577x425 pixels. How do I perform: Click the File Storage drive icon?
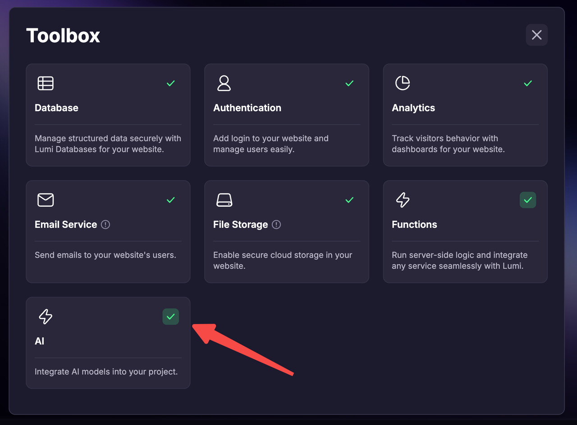(x=224, y=200)
